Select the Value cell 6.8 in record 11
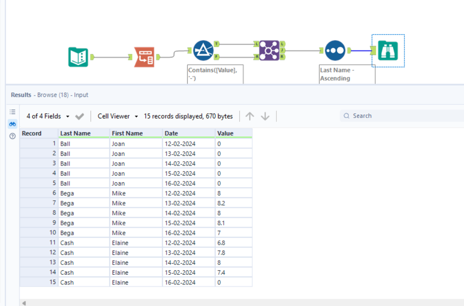The width and height of the screenshot is (464, 306). (x=234, y=243)
